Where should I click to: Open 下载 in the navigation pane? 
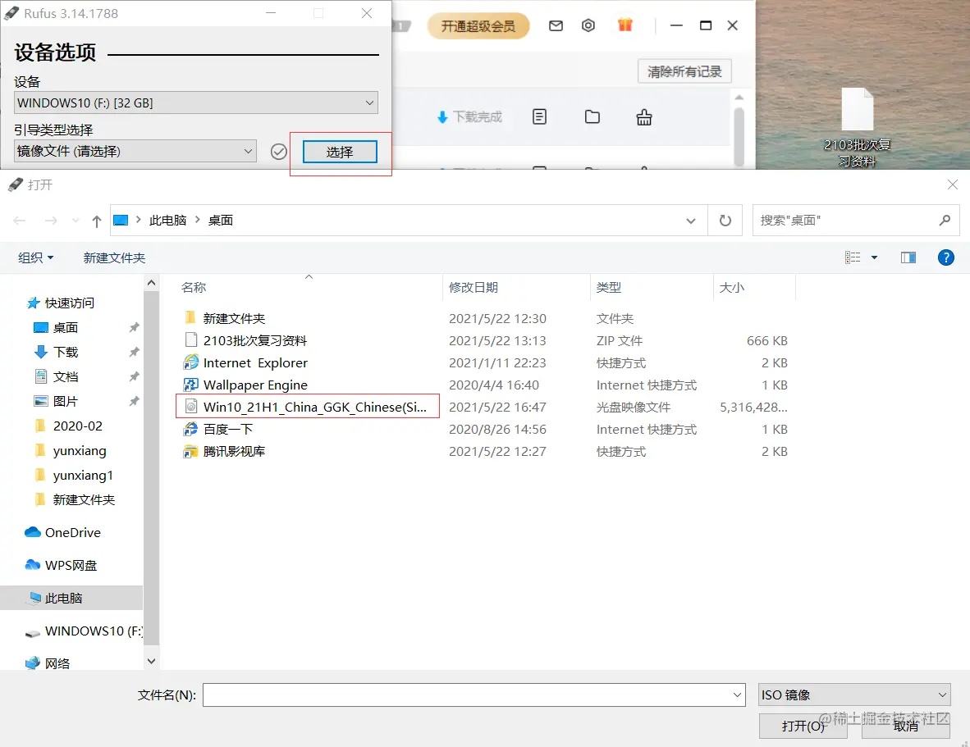pyautogui.click(x=65, y=353)
